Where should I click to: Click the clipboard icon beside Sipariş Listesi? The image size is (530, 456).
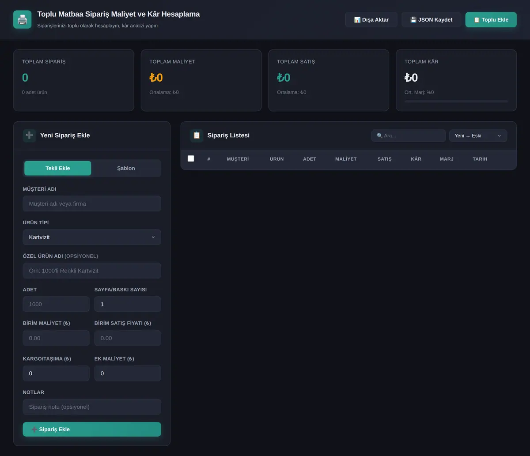(x=197, y=136)
